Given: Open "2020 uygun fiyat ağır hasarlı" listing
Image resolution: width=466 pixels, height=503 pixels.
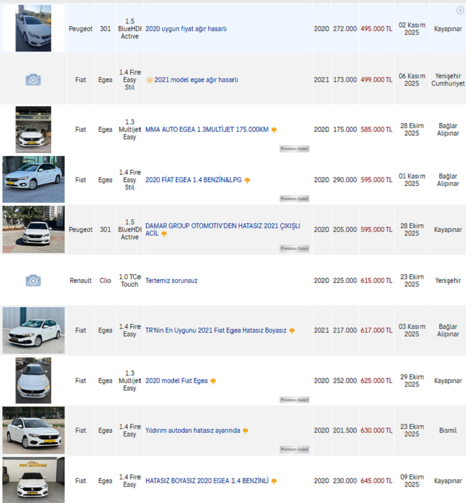Looking at the screenshot, I should (186, 29).
